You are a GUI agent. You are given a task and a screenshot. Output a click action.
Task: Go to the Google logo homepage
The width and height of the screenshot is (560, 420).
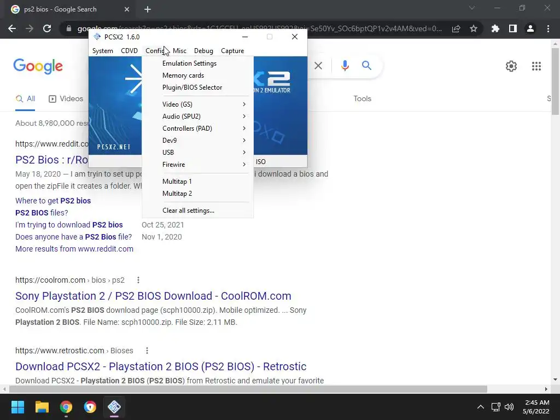(38, 66)
